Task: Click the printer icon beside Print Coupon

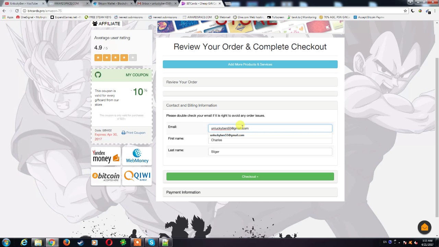Action: 123,133
